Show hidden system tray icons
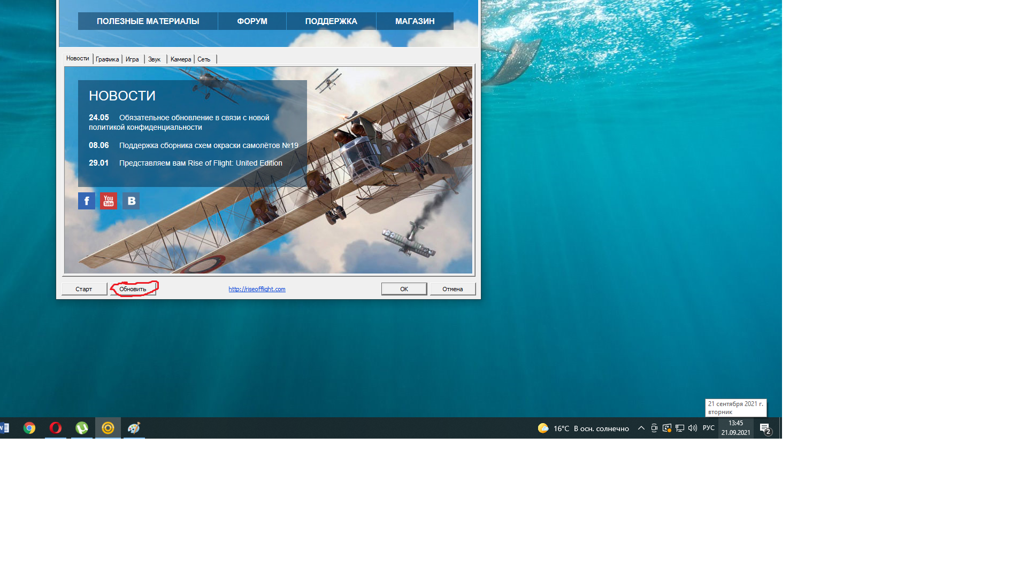 [641, 428]
